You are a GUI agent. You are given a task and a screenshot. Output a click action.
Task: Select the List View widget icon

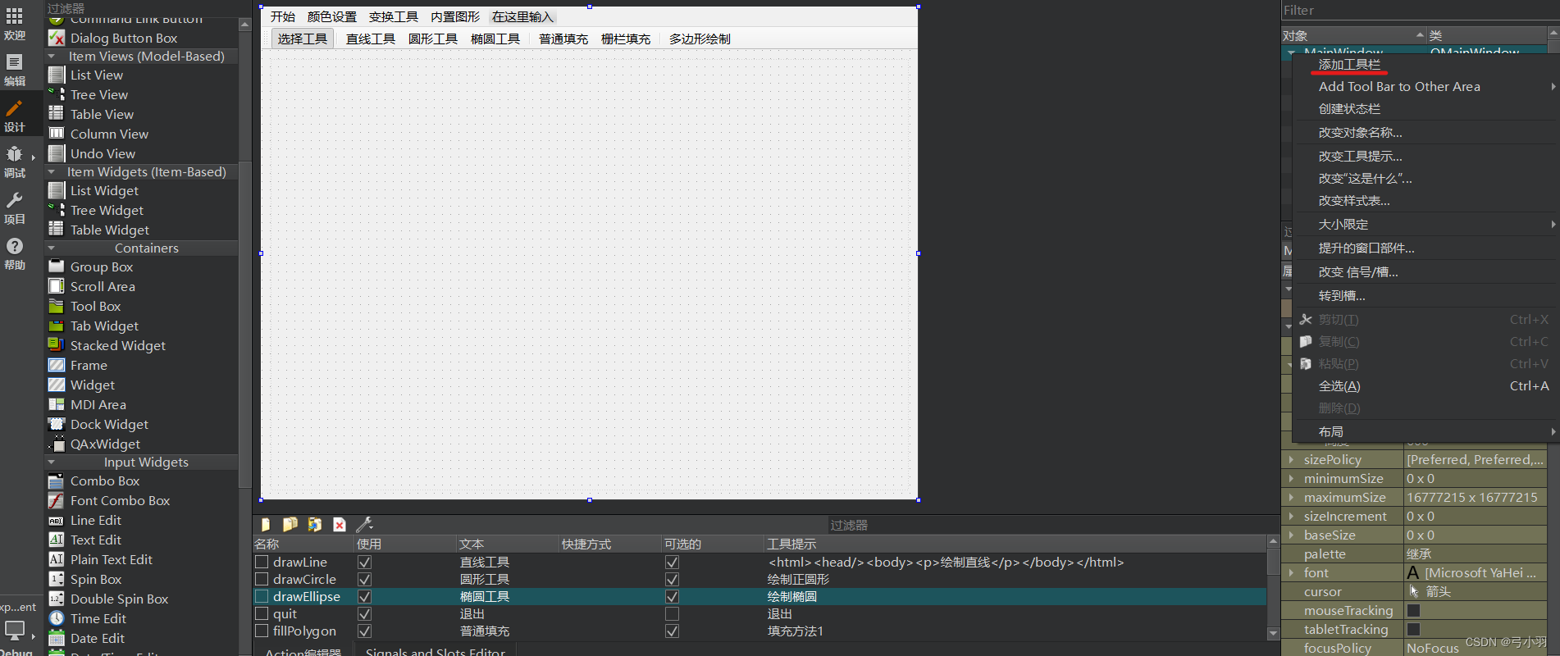(57, 75)
